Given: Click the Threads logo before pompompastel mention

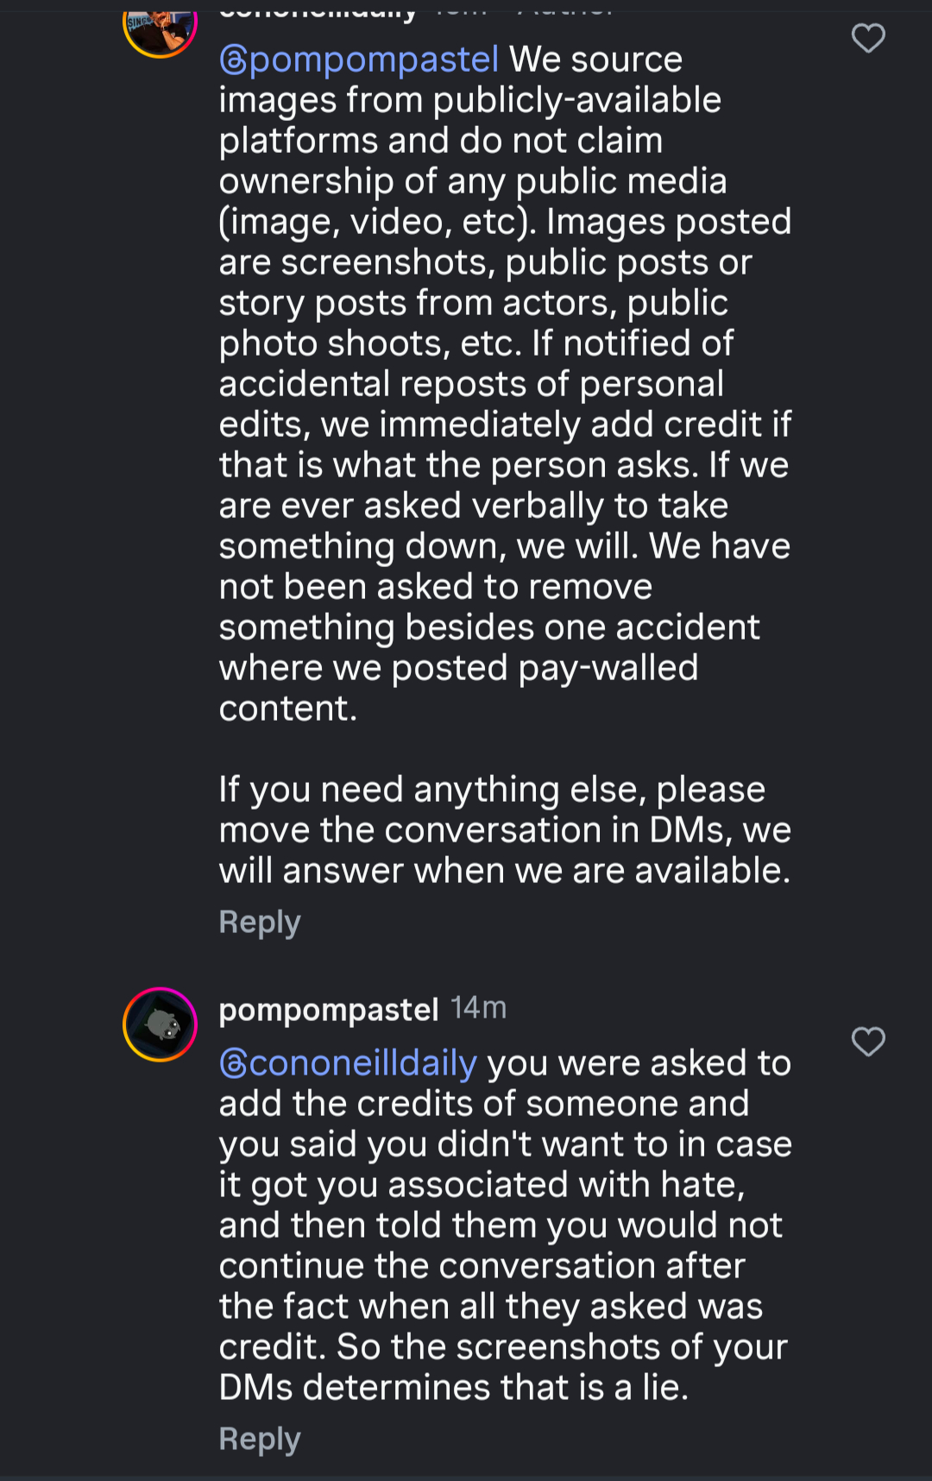Looking at the screenshot, I should click(x=233, y=60).
